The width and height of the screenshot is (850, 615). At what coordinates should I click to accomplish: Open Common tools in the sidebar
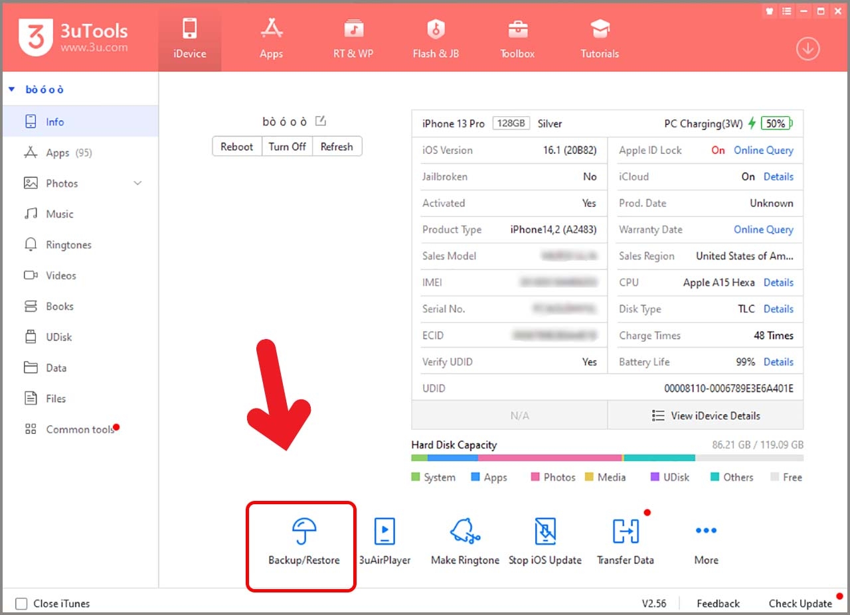click(80, 429)
